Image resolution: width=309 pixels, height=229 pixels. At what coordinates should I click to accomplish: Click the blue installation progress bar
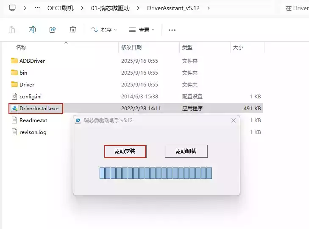click(156, 173)
